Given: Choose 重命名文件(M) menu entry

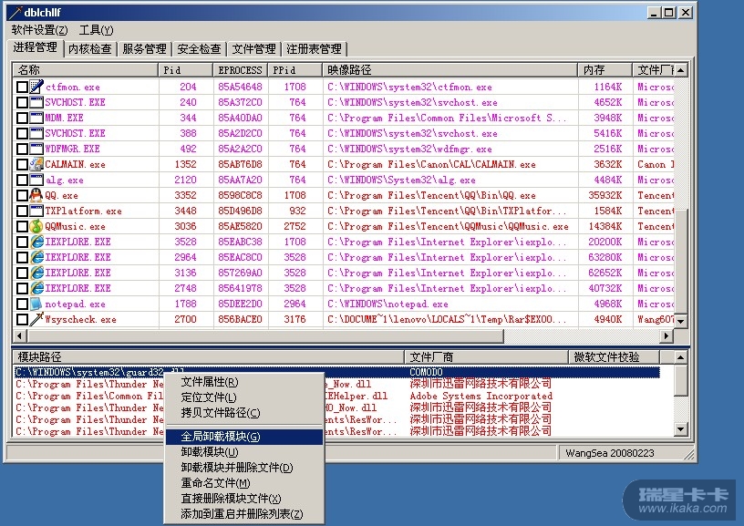Looking at the screenshot, I should pos(244,483).
